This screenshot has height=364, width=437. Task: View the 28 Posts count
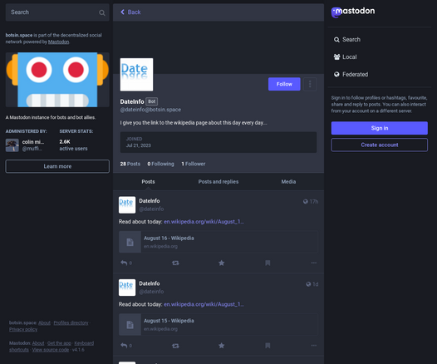click(x=130, y=164)
